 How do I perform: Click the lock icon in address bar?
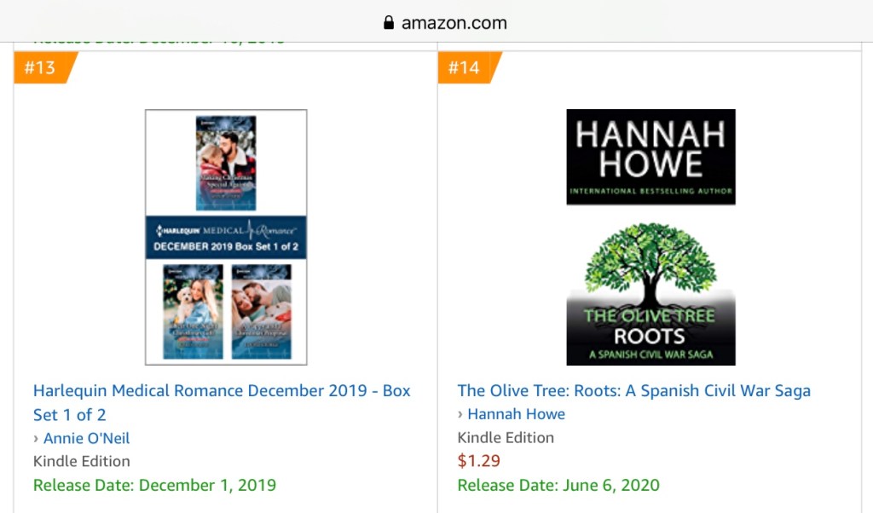tap(389, 23)
